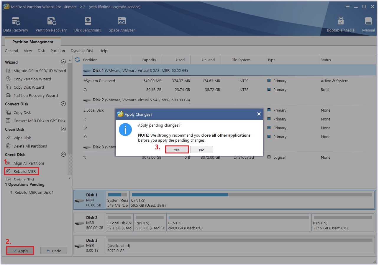The image size is (379, 265).
Task: Select the Unallocated block on Disk 3
Action: (x=240, y=245)
